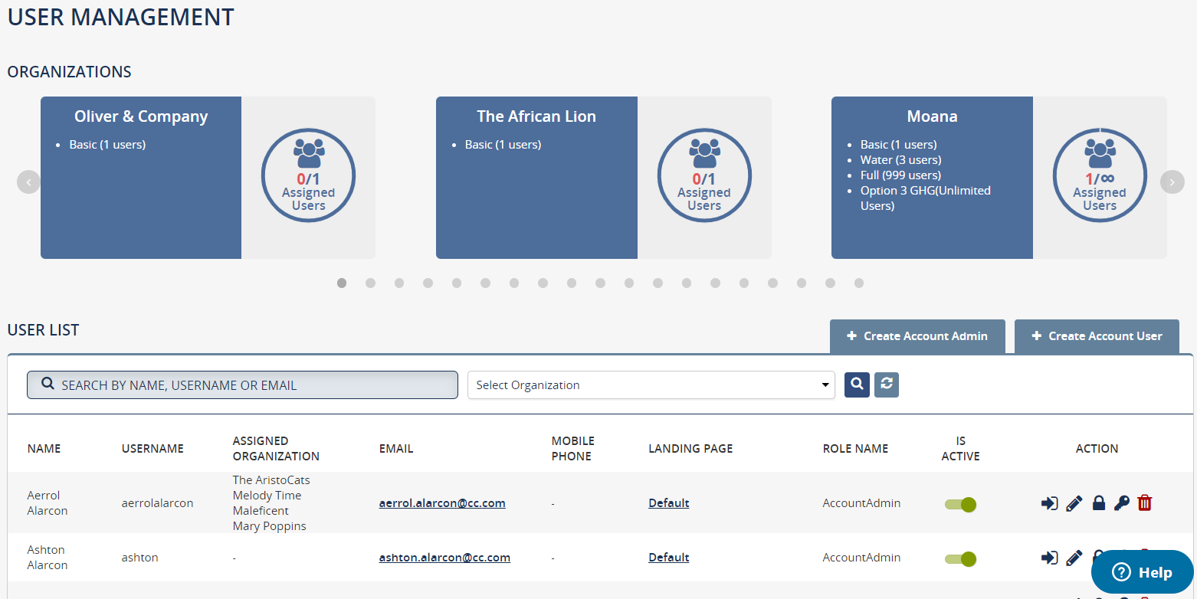Click Default landing page for Aerrol Alarcon

click(669, 503)
